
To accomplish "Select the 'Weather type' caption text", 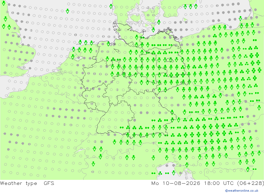I will (x=18, y=183).
